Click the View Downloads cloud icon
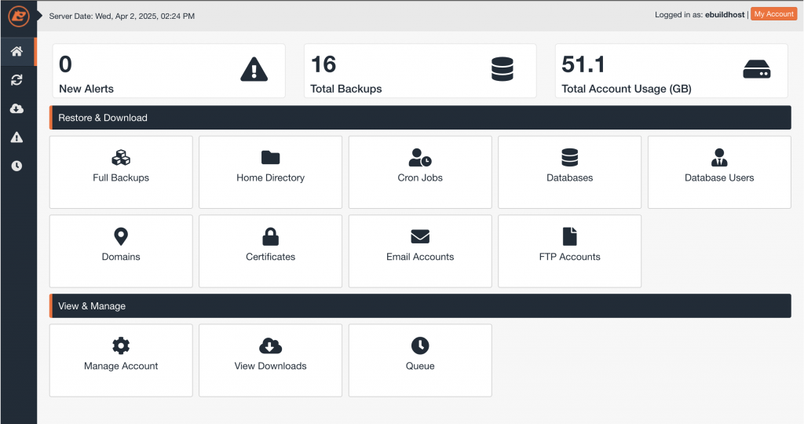 click(x=270, y=345)
